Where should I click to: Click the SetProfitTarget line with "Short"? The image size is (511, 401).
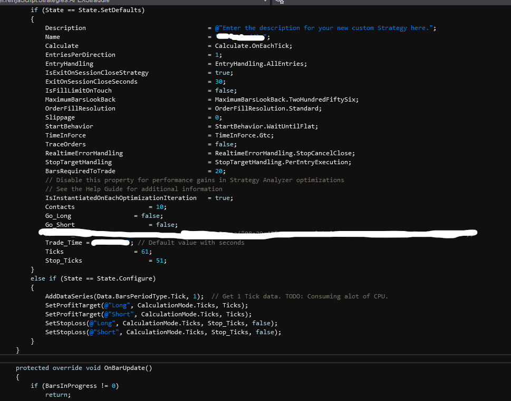pyautogui.click(x=148, y=314)
